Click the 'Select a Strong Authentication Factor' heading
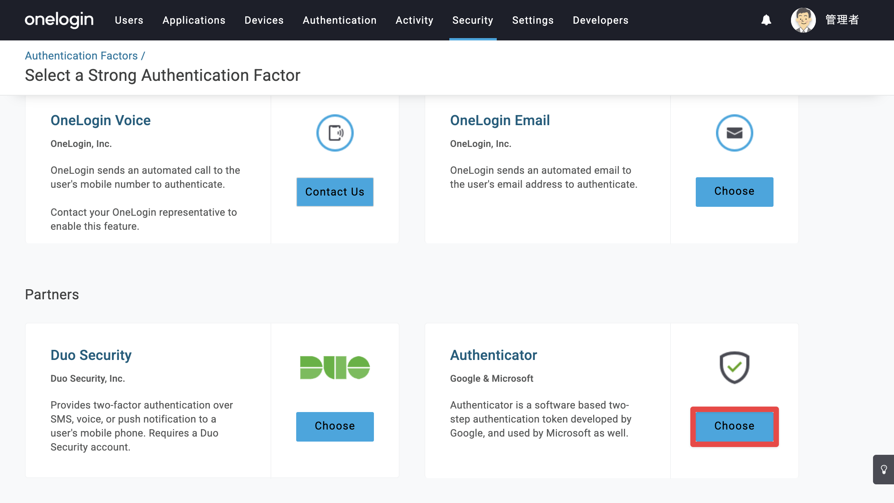 [162, 75]
